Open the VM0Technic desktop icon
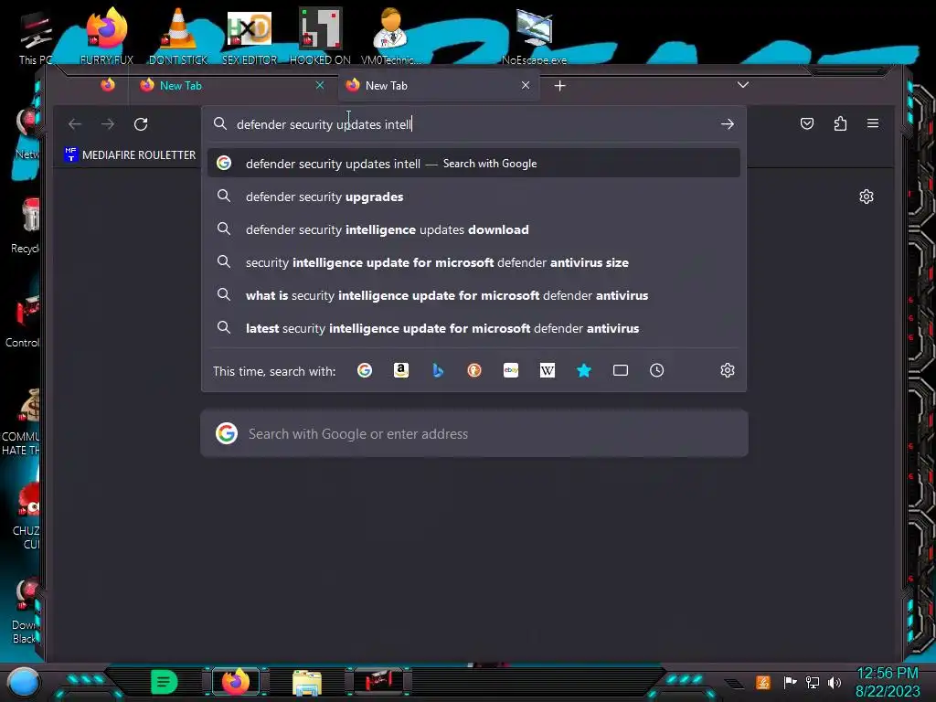 (x=390, y=35)
